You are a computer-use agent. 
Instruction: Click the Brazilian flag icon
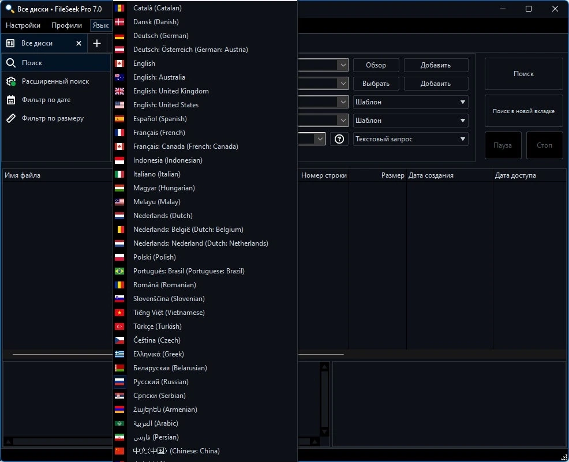(119, 271)
